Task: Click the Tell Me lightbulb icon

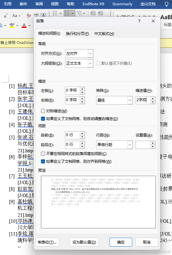Action: click(166, 4)
